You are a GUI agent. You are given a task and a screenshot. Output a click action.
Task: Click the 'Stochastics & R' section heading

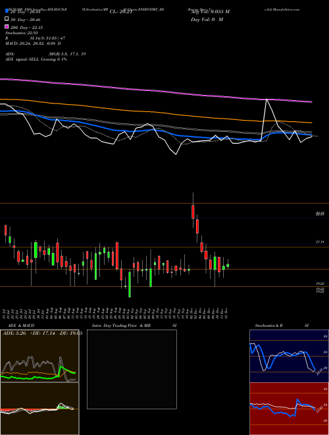pos(269,326)
